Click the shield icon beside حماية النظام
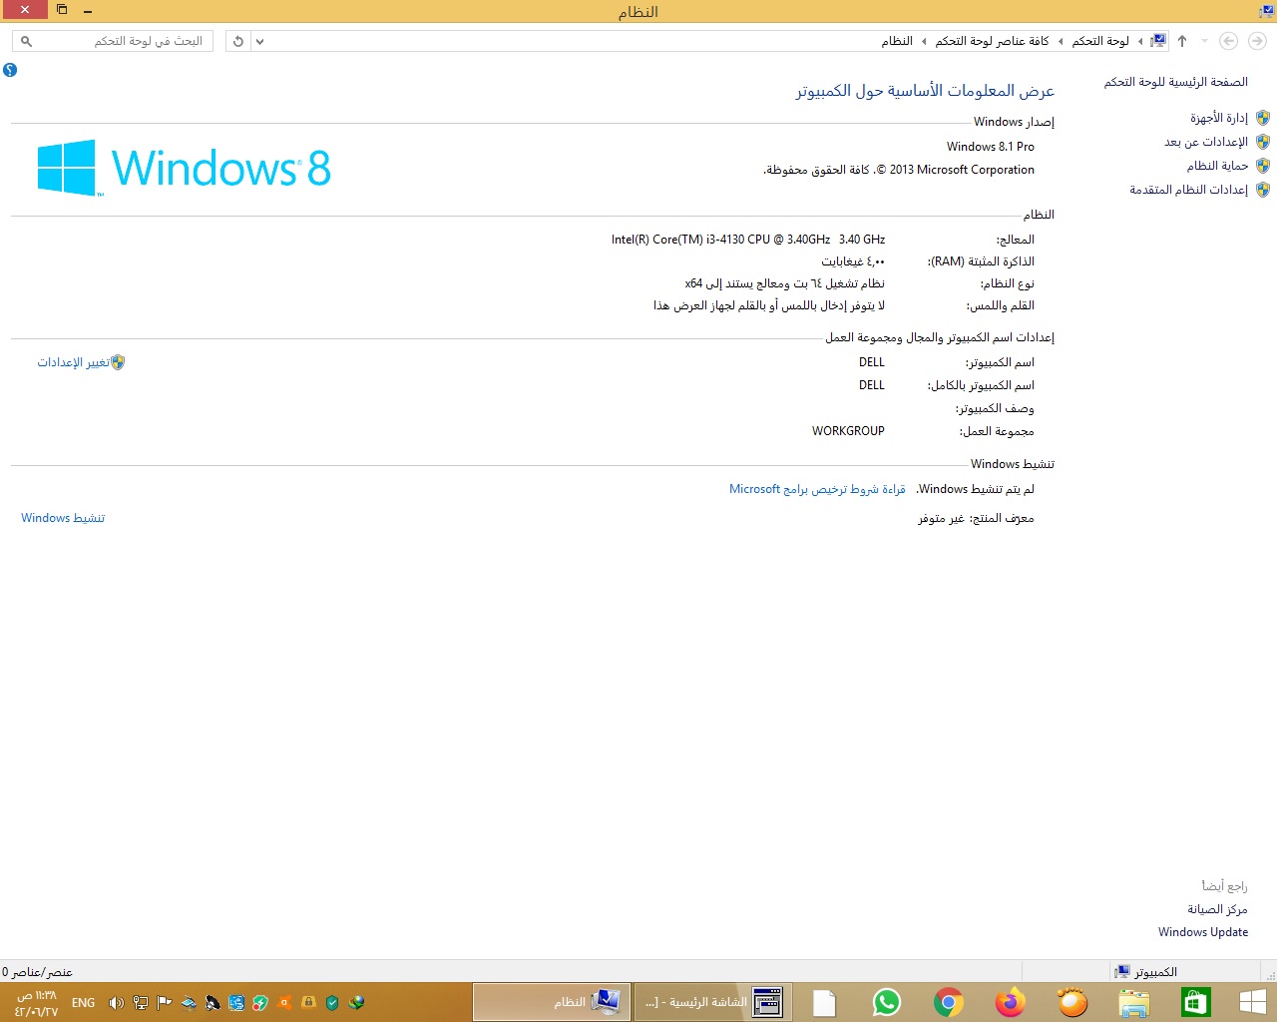1277x1022 pixels. coord(1263,166)
